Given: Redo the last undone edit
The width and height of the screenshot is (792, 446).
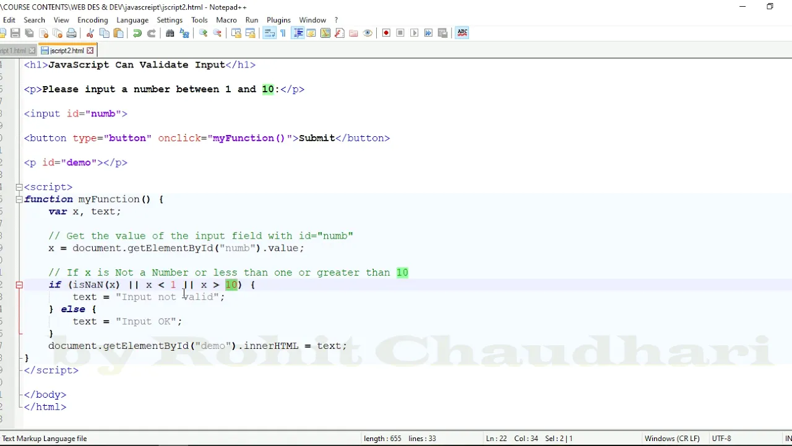Looking at the screenshot, I should coord(151,33).
